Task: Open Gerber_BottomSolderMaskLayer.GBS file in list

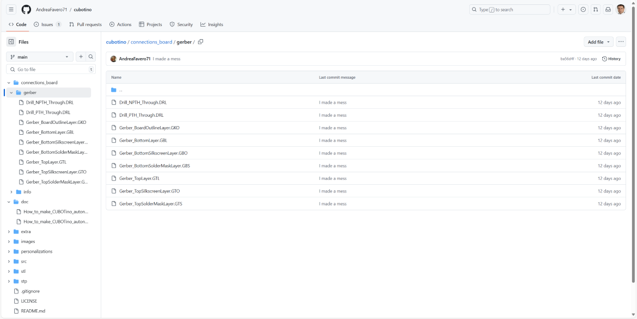Action: (x=155, y=166)
